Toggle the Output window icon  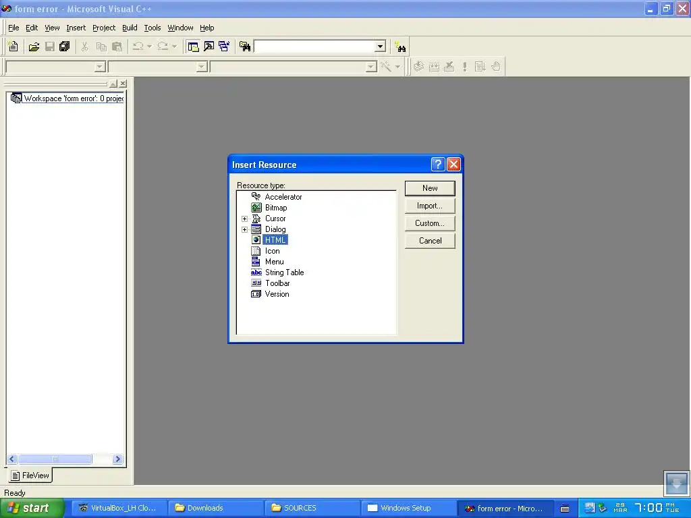point(209,47)
